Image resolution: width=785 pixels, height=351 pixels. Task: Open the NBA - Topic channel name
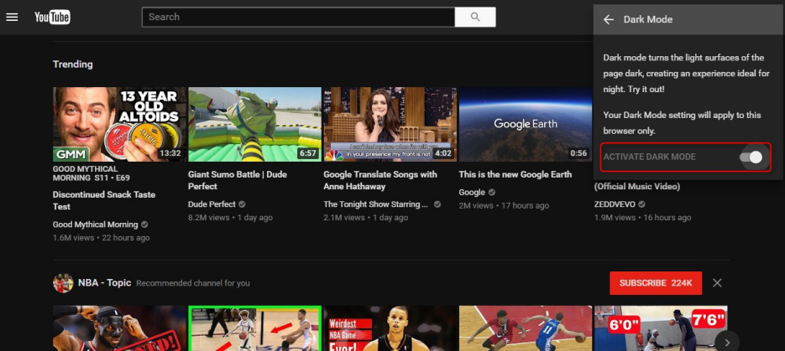click(105, 283)
